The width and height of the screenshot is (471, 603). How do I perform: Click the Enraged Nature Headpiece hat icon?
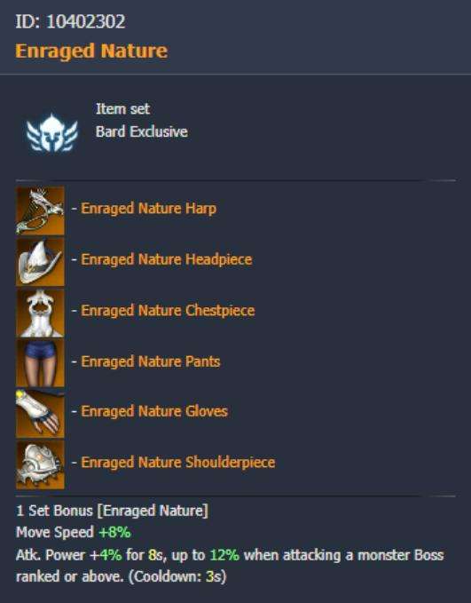[40, 261]
